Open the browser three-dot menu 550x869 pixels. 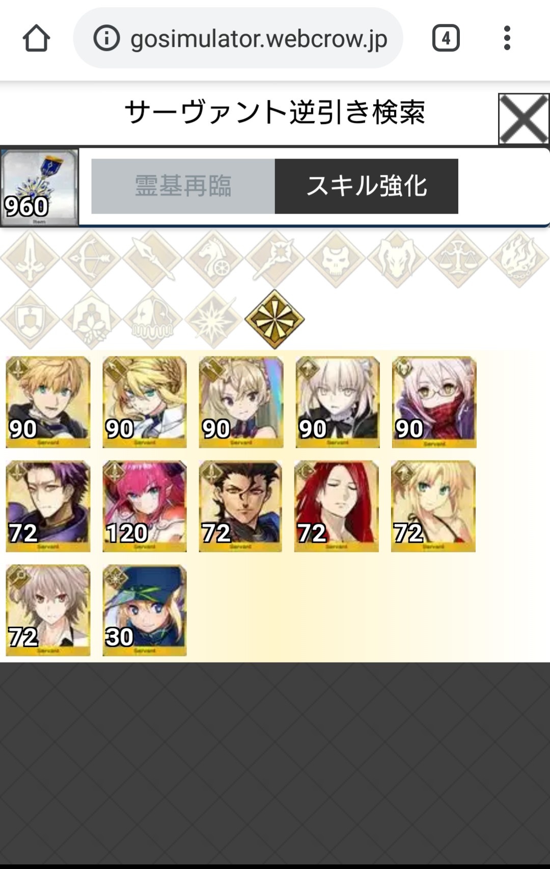tap(507, 38)
